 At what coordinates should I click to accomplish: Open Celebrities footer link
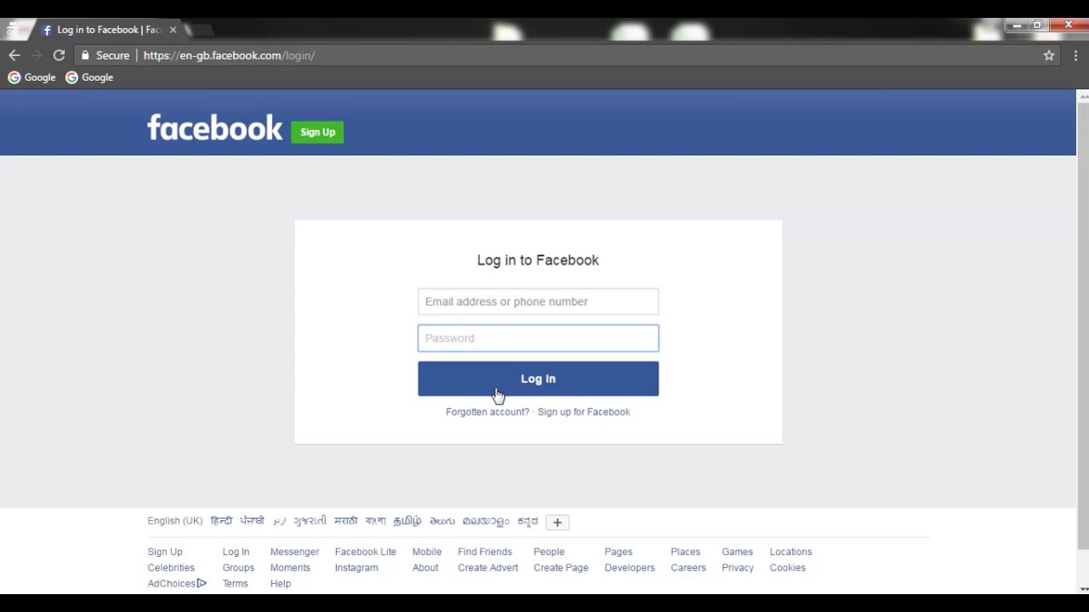171,568
